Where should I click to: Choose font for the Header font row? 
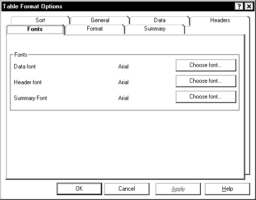point(206,81)
